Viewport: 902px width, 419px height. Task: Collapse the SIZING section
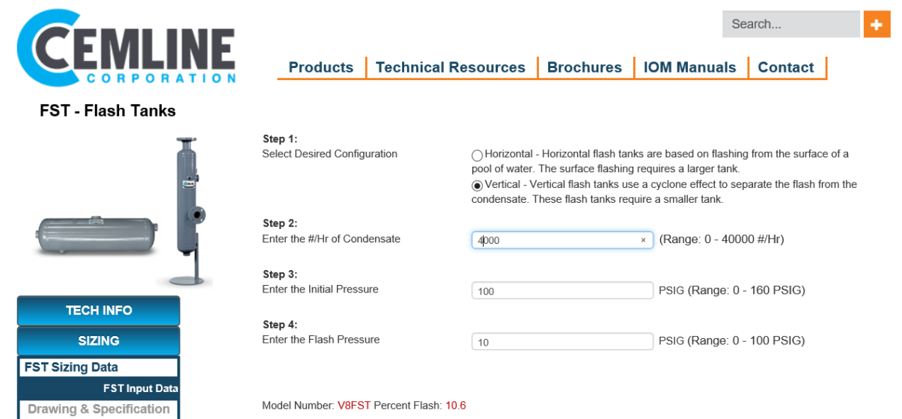tap(98, 341)
